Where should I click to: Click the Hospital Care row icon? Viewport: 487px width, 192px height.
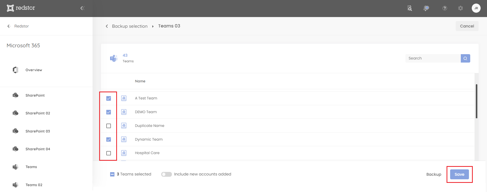[x=124, y=153]
